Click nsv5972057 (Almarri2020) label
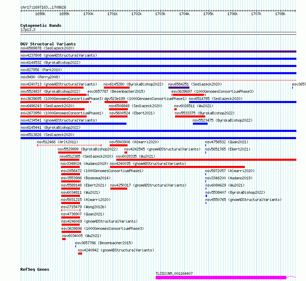This screenshot has height=281, width=306. click(230, 171)
